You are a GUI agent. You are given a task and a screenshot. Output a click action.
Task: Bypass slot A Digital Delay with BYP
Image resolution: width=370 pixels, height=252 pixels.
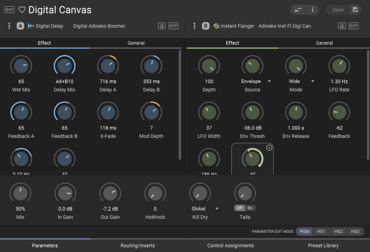pyautogui.click(x=173, y=26)
